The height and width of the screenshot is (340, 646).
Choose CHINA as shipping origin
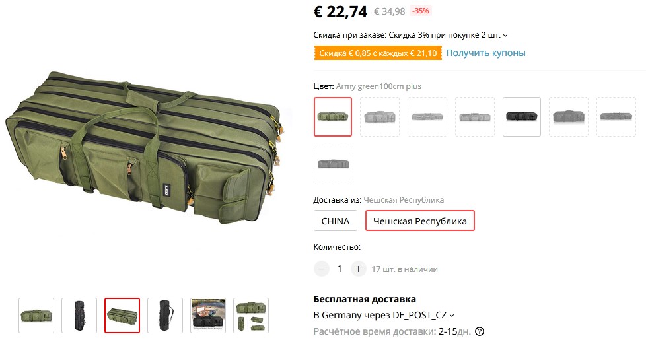pyautogui.click(x=336, y=221)
